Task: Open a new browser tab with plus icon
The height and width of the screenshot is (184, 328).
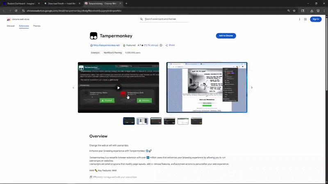Action: (126, 3)
